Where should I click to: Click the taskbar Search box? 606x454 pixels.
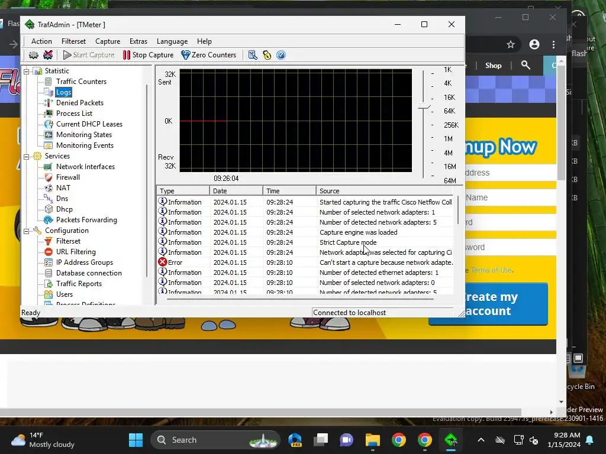[215, 440]
